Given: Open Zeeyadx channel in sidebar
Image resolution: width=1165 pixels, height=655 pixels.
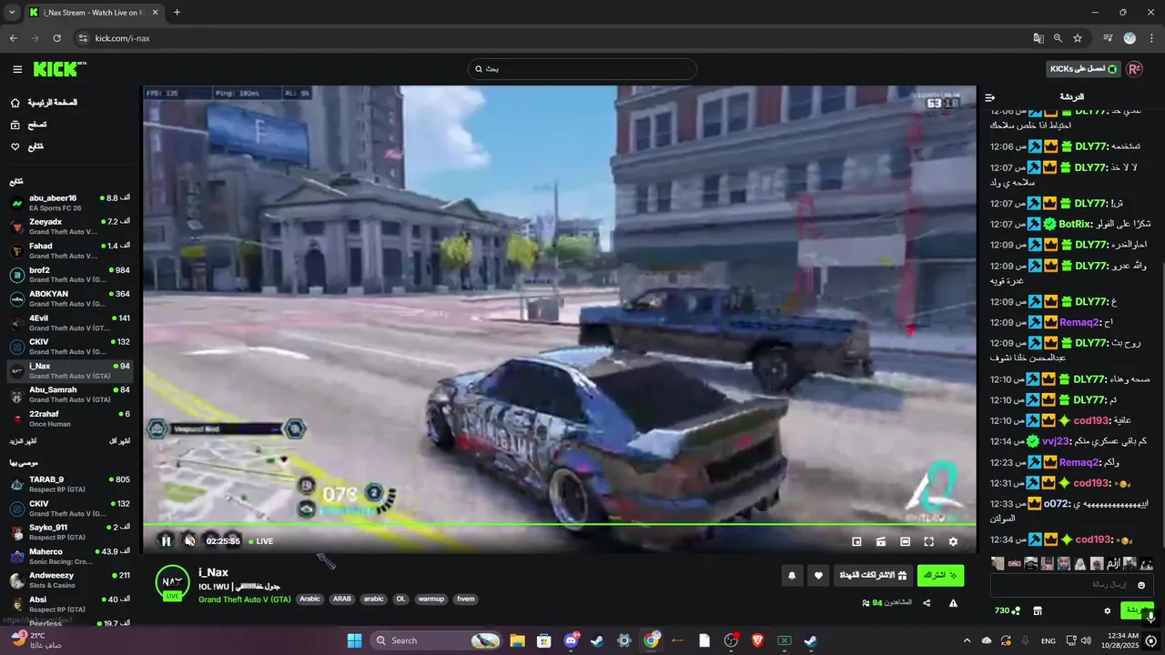Looking at the screenshot, I should click(71, 227).
